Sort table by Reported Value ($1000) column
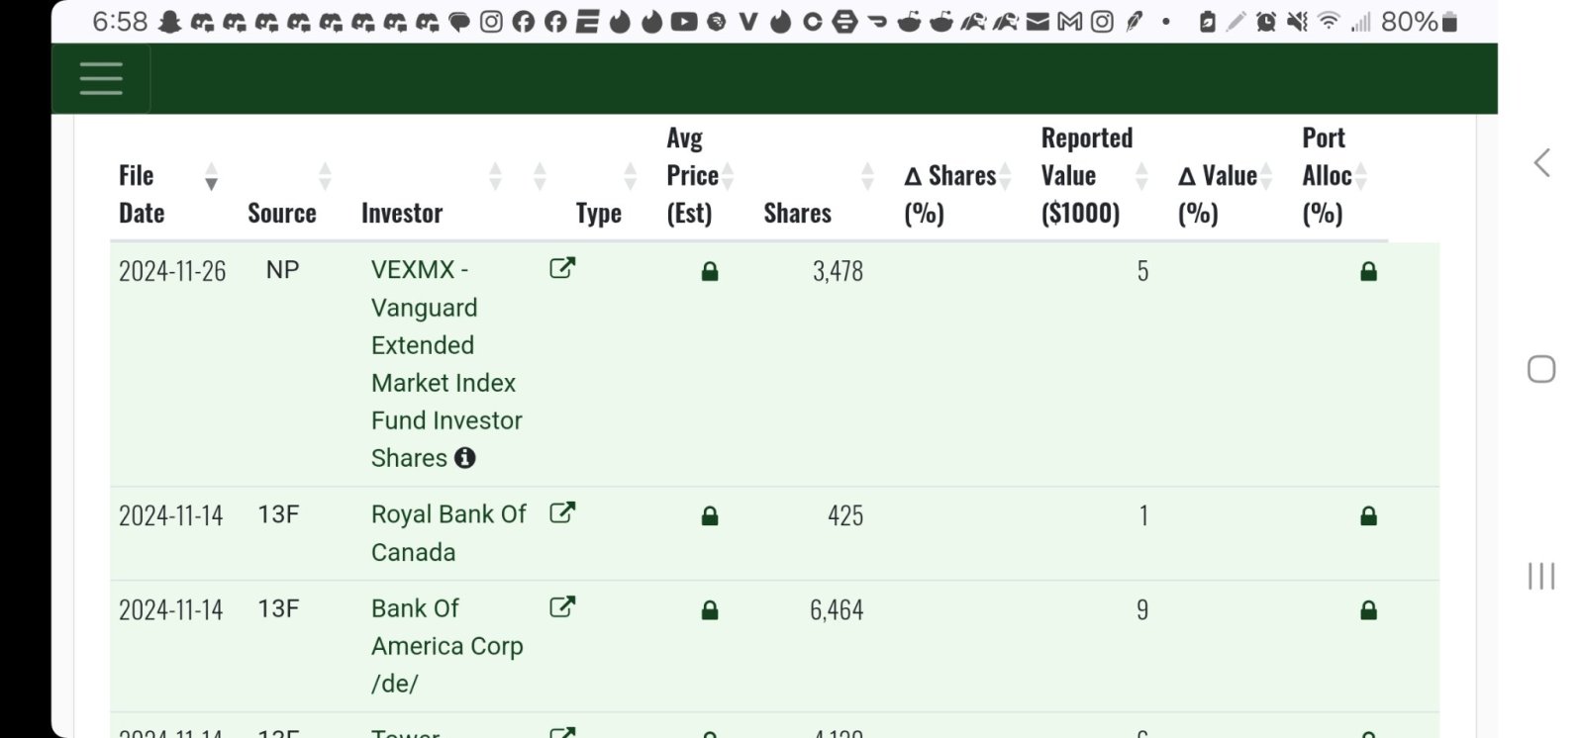1584x738 pixels. (1141, 176)
